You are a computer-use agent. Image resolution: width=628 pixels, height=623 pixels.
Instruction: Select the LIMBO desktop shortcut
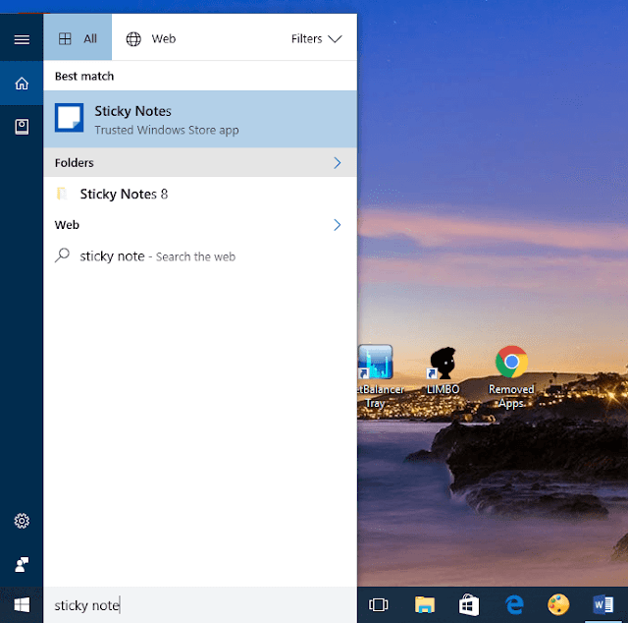(x=443, y=371)
